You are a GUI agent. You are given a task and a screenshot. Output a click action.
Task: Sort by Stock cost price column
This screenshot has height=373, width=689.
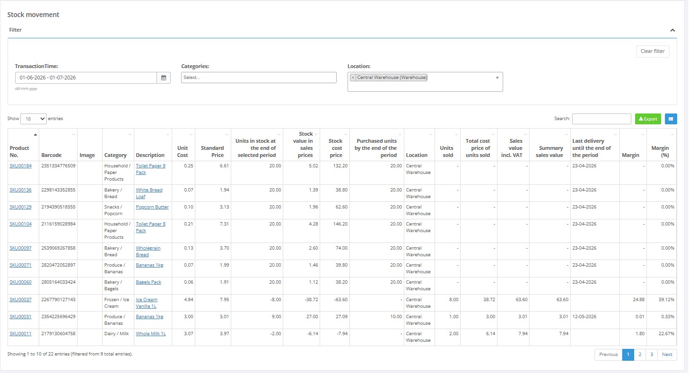(x=335, y=145)
